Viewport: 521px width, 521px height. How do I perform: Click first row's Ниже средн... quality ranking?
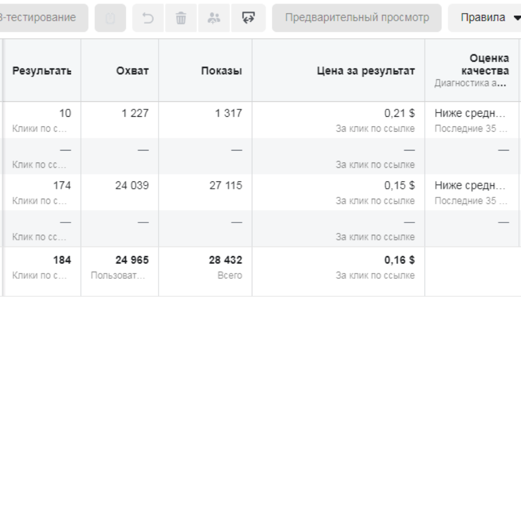pyautogui.click(x=470, y=113)
